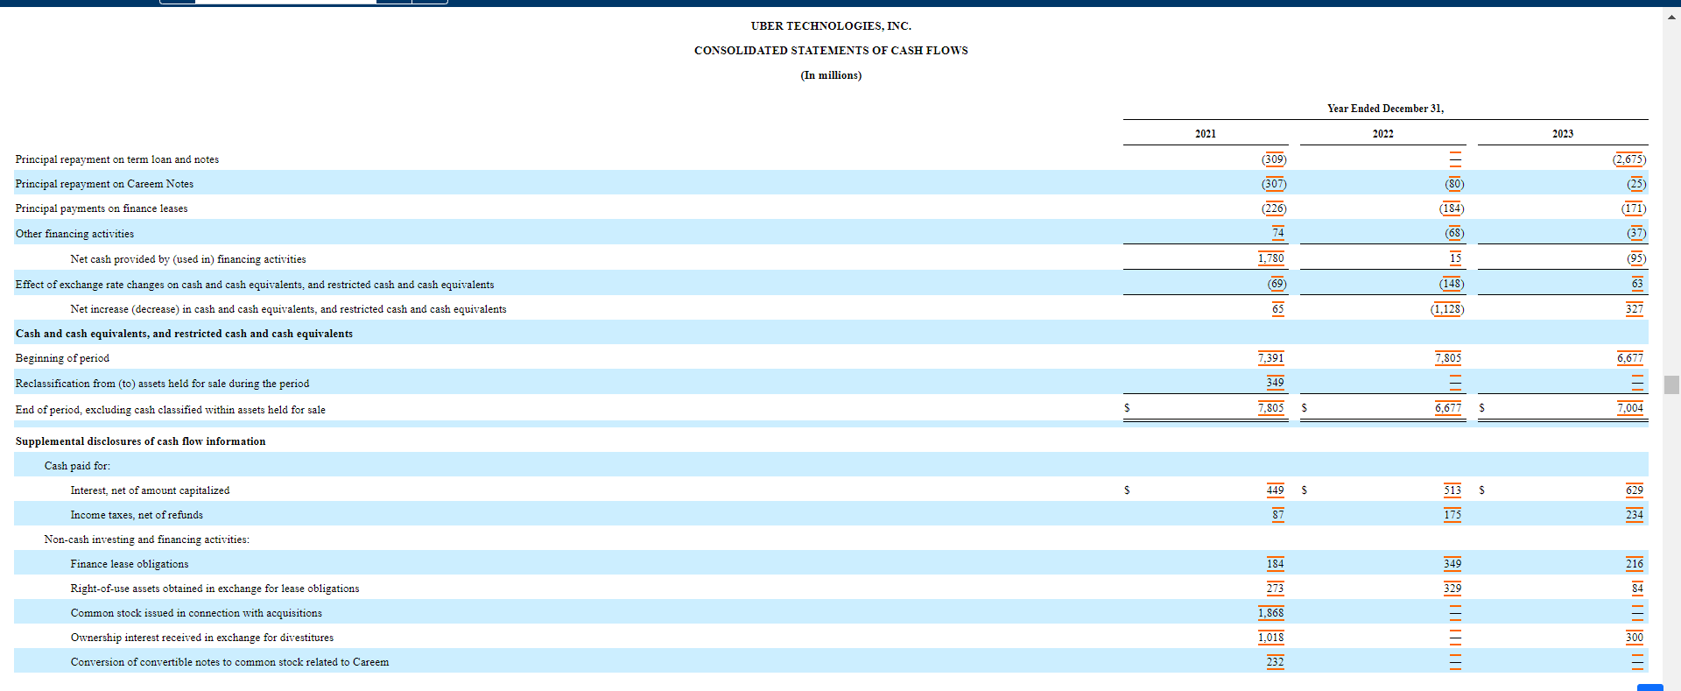Screen dimensions: 1681x691
Task: Click 2021 Careem convertible notes conversion 232
Action: [1276, 662]
